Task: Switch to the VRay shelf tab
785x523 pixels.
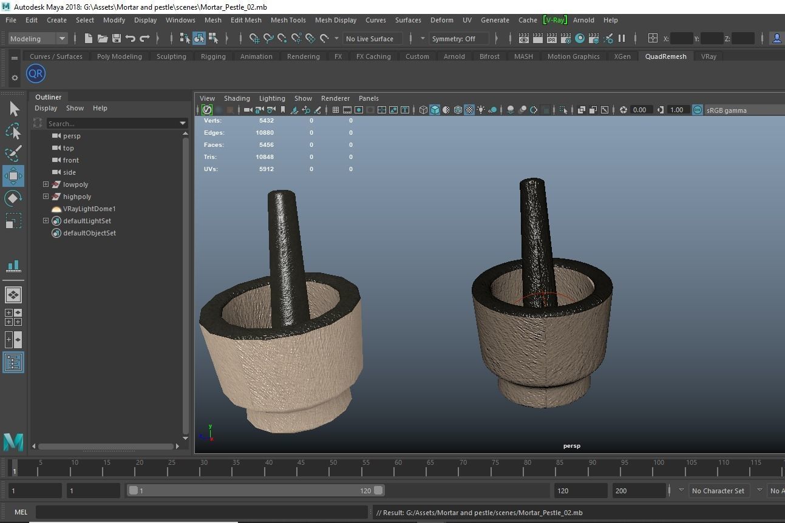Action: coord(709,56)
